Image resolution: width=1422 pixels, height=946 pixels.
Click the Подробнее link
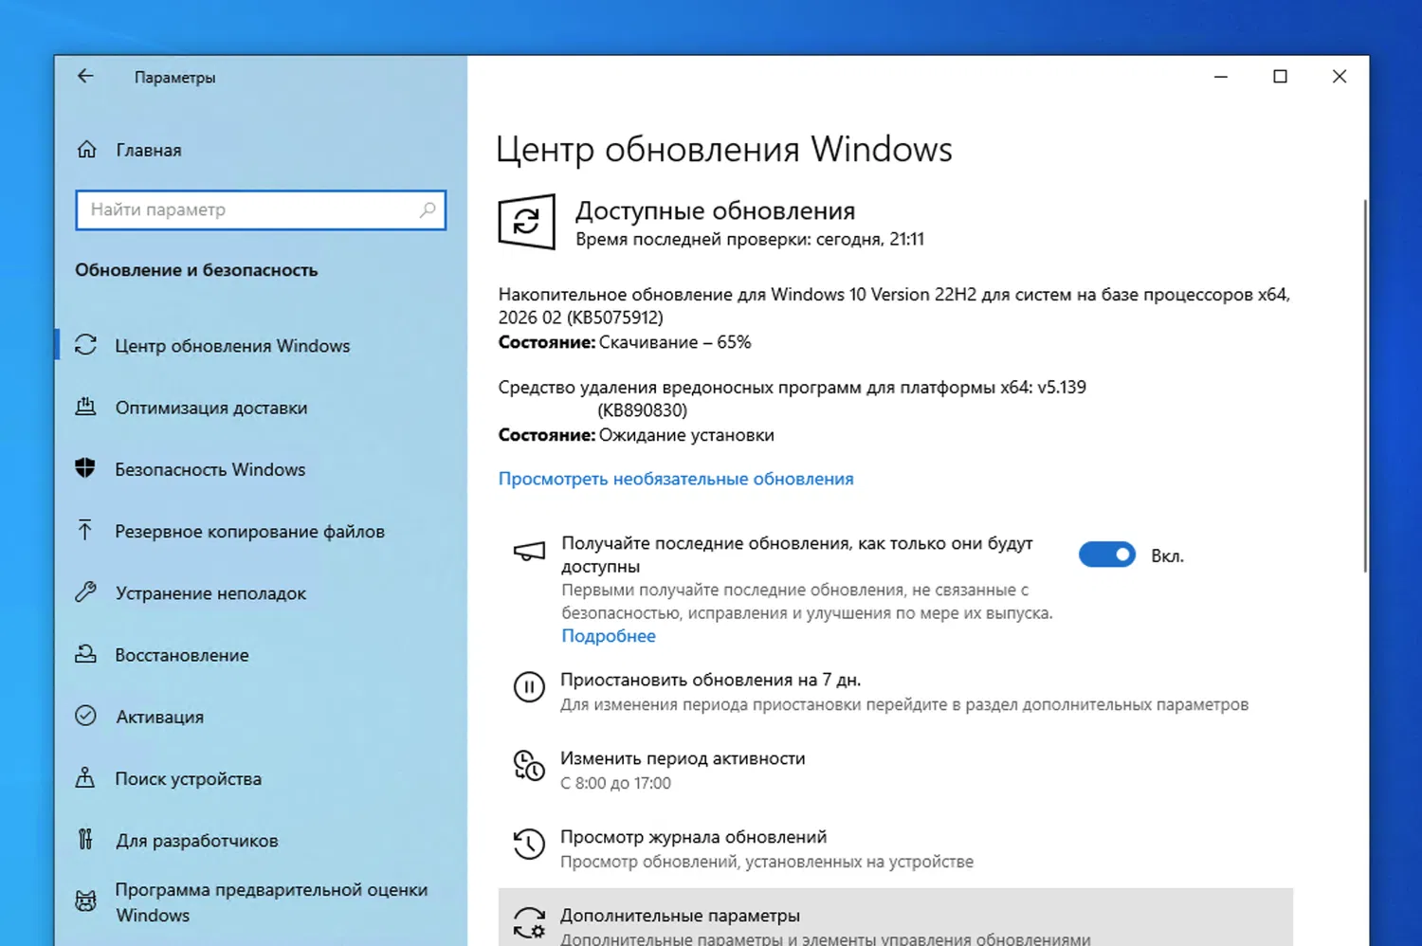point(608,636)
